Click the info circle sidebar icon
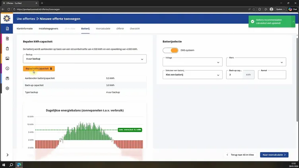The width and height of the screenshot is (299, 168). point(7,68)
